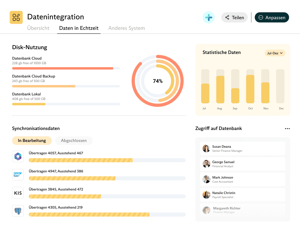Switch to the Übersicht tab
Viewport: 300px width, 245px height.
coord(38,28)
